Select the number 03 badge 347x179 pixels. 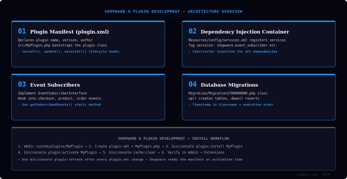tap(22, 84)
